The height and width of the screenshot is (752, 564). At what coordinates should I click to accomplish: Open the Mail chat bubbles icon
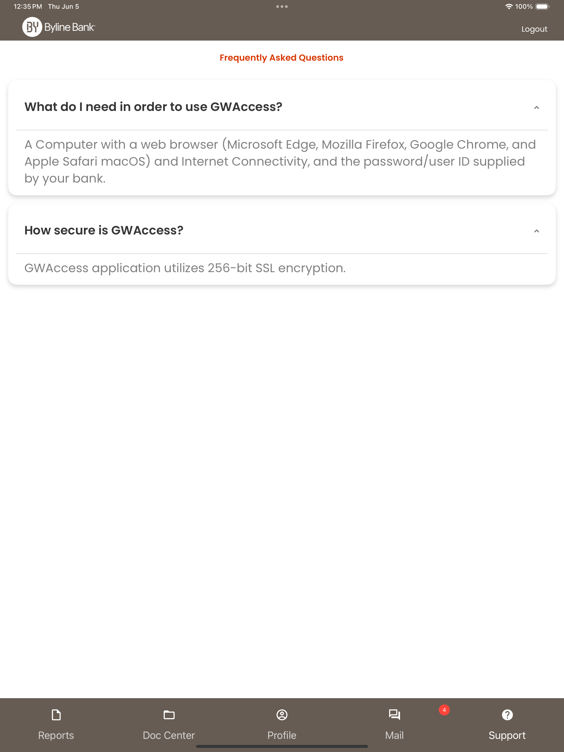point(394,715)
